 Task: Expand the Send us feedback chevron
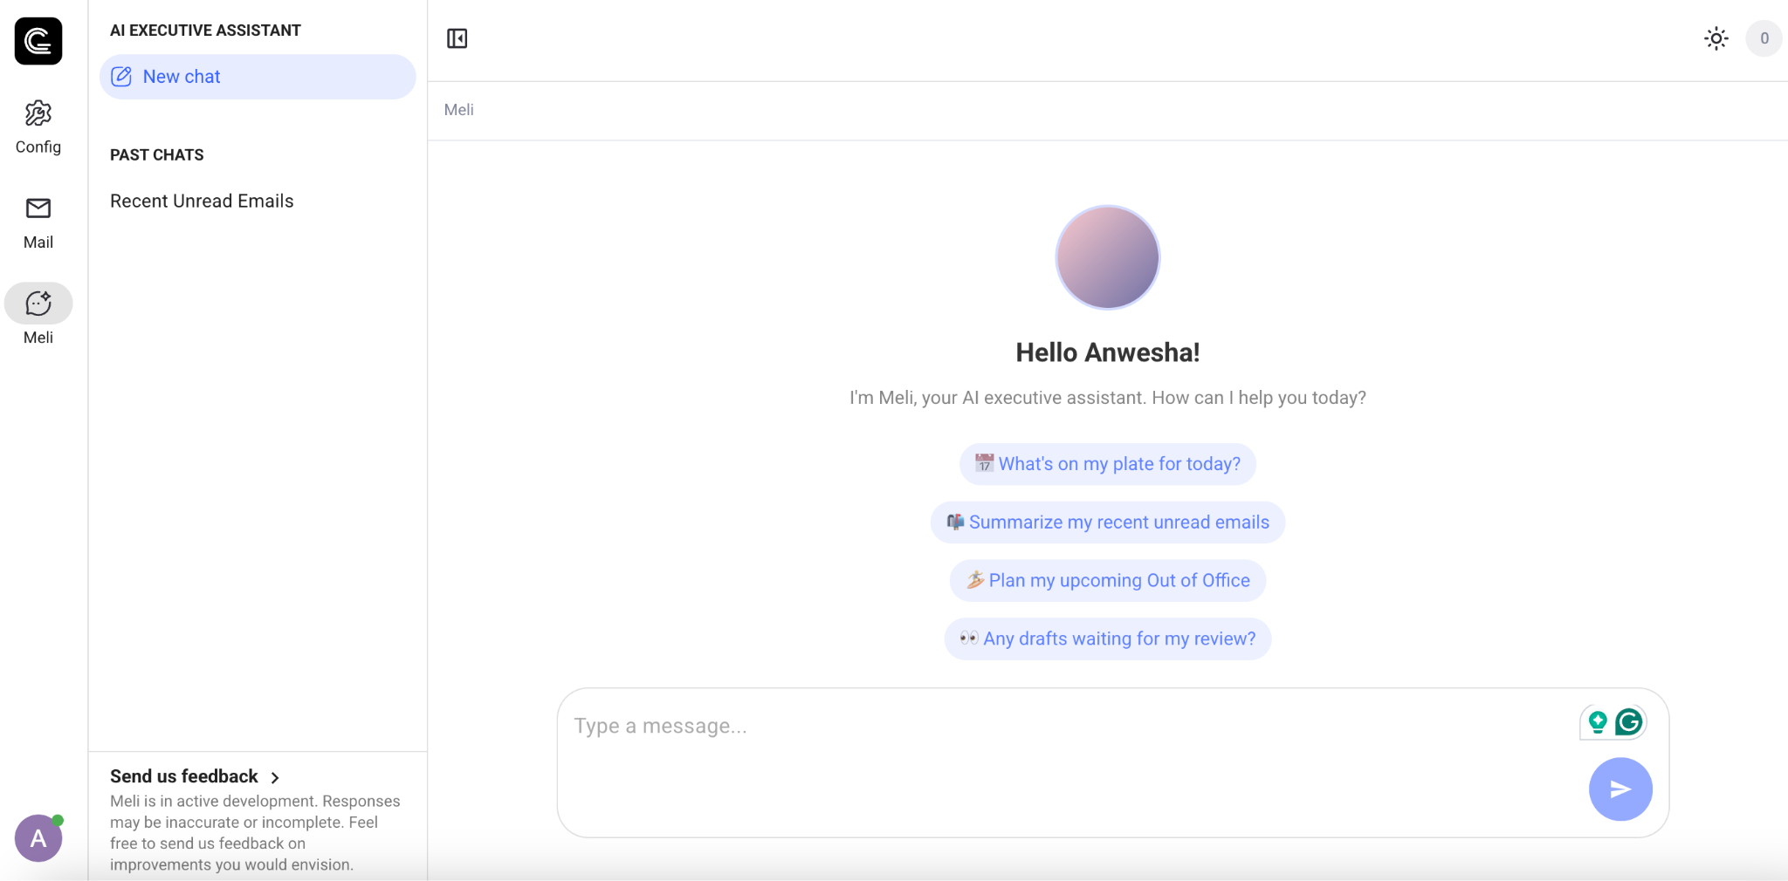[x=276, y=777]
